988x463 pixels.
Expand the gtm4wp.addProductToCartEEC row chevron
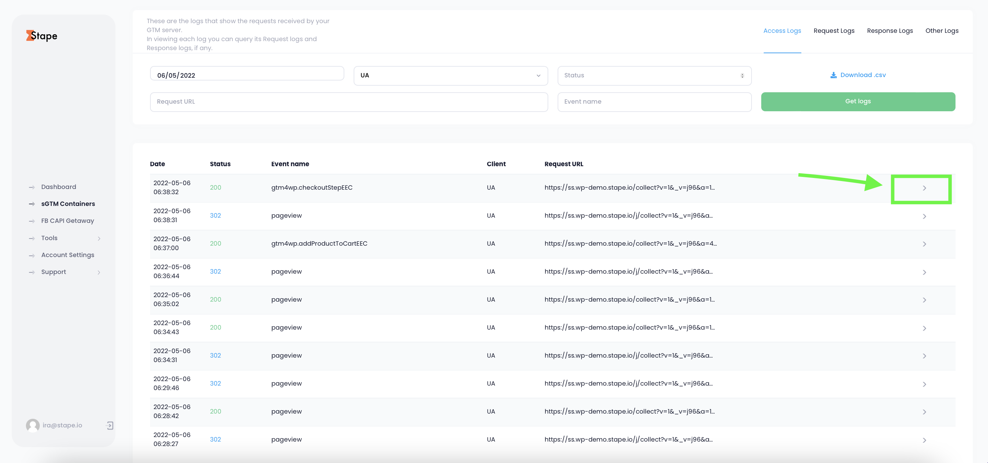924,244
